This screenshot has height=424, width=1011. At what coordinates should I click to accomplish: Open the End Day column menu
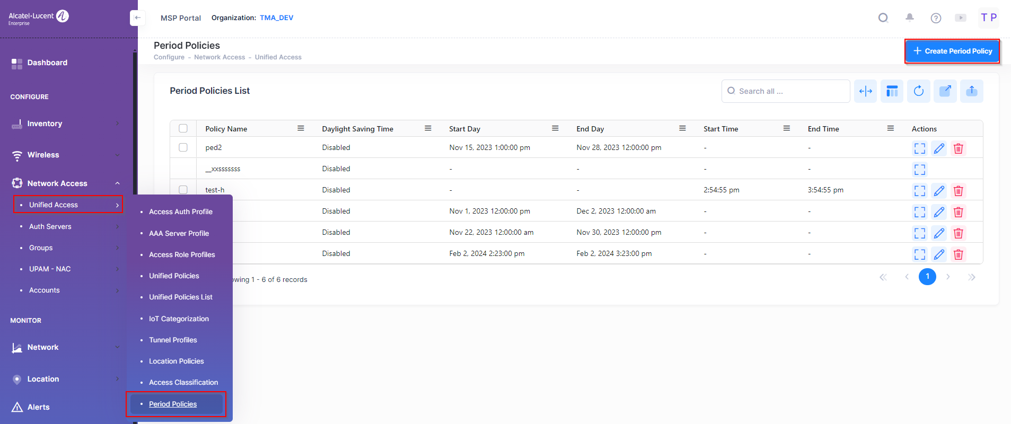coord(682,128)
